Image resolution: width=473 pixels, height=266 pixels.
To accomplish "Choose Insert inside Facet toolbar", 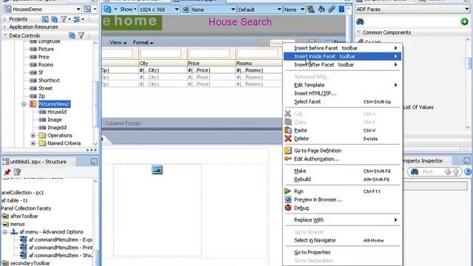I will click(342, 56).
